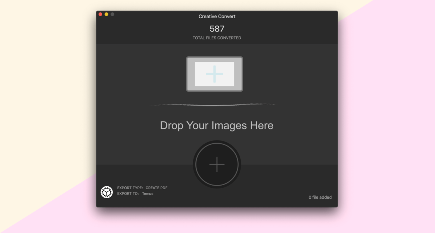The image size is (435, 233).
Task: Click the pink desktop background outside the window
Action: [x=381, y=145]
